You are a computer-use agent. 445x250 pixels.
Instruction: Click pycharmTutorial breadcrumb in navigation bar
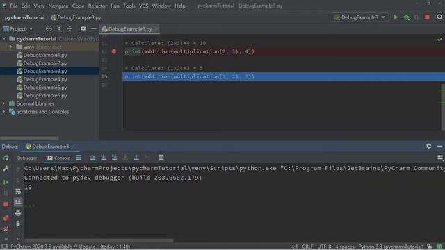(x=25, y=17)
